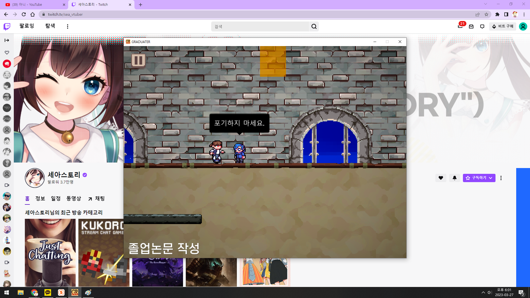Share this page via address bar icon
Screen dimensions: 530x298
pos(478,14)
